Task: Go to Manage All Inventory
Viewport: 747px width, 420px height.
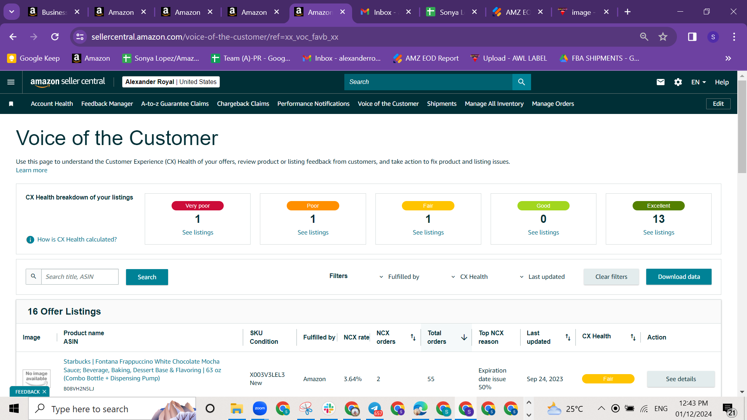Action: click(494, 104)
